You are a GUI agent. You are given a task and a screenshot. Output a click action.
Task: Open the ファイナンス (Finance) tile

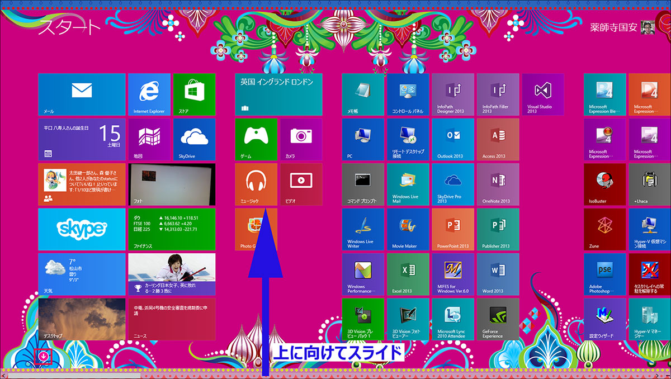172,229
